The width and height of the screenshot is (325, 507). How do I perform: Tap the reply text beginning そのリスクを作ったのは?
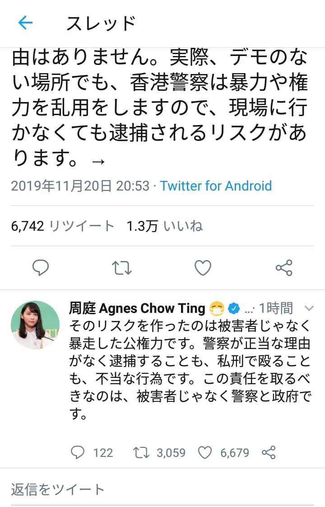[190, 369]
